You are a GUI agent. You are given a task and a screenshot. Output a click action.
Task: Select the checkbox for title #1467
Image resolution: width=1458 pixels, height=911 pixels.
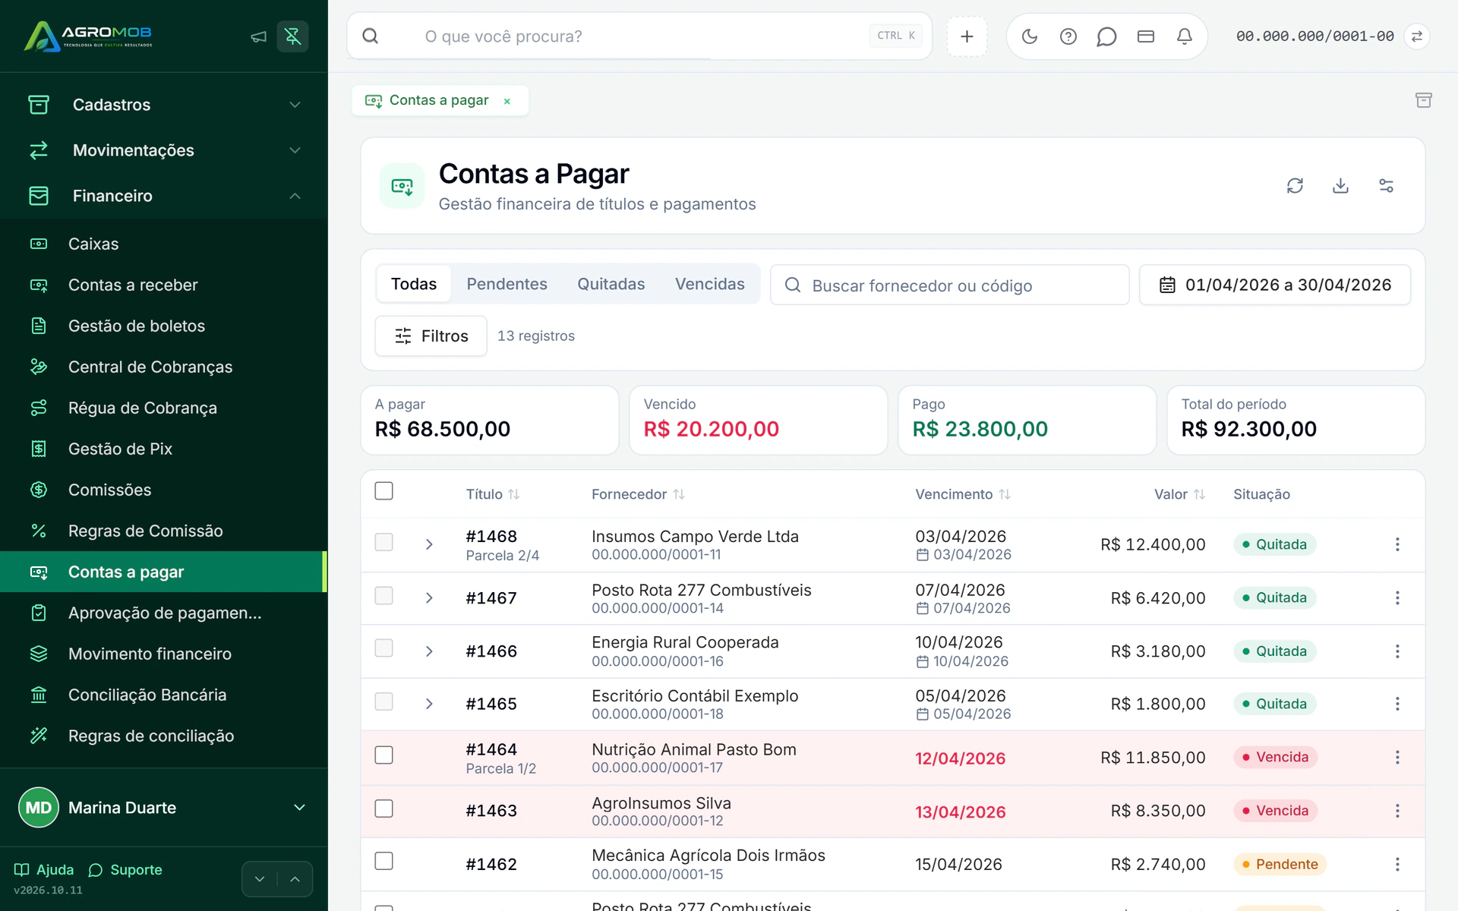click(x=384, y=595)
